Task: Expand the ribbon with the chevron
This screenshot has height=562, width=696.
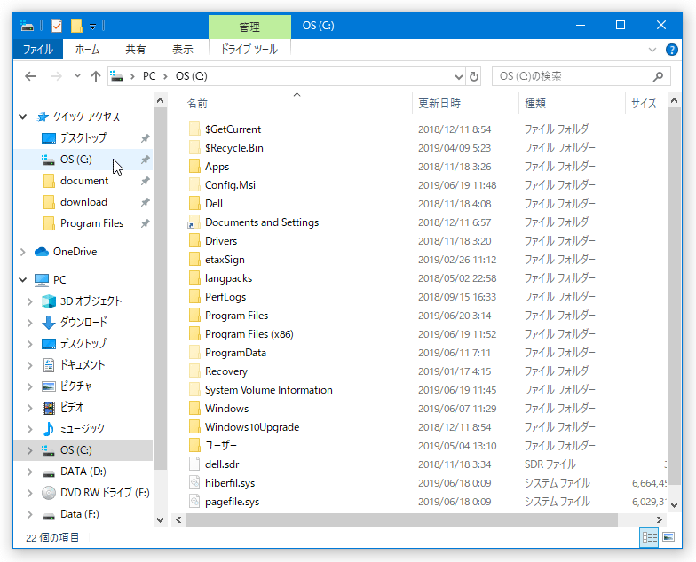Action: point(652,50)
